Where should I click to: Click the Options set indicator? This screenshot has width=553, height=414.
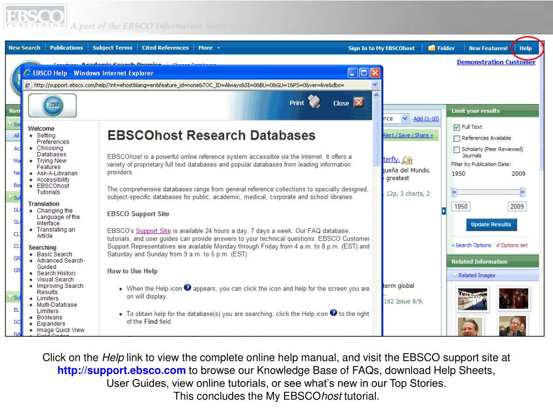[512, 245]
